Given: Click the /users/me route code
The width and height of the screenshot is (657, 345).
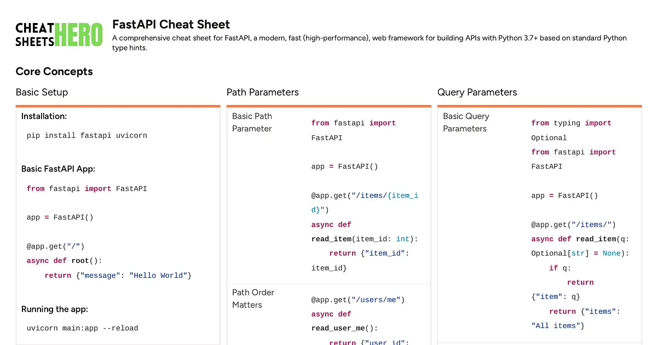Looking at the screenshot, I should point(357,300).
